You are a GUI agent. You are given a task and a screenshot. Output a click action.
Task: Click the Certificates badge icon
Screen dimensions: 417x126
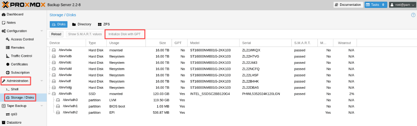pyautogui.click(x=8, y=64)
